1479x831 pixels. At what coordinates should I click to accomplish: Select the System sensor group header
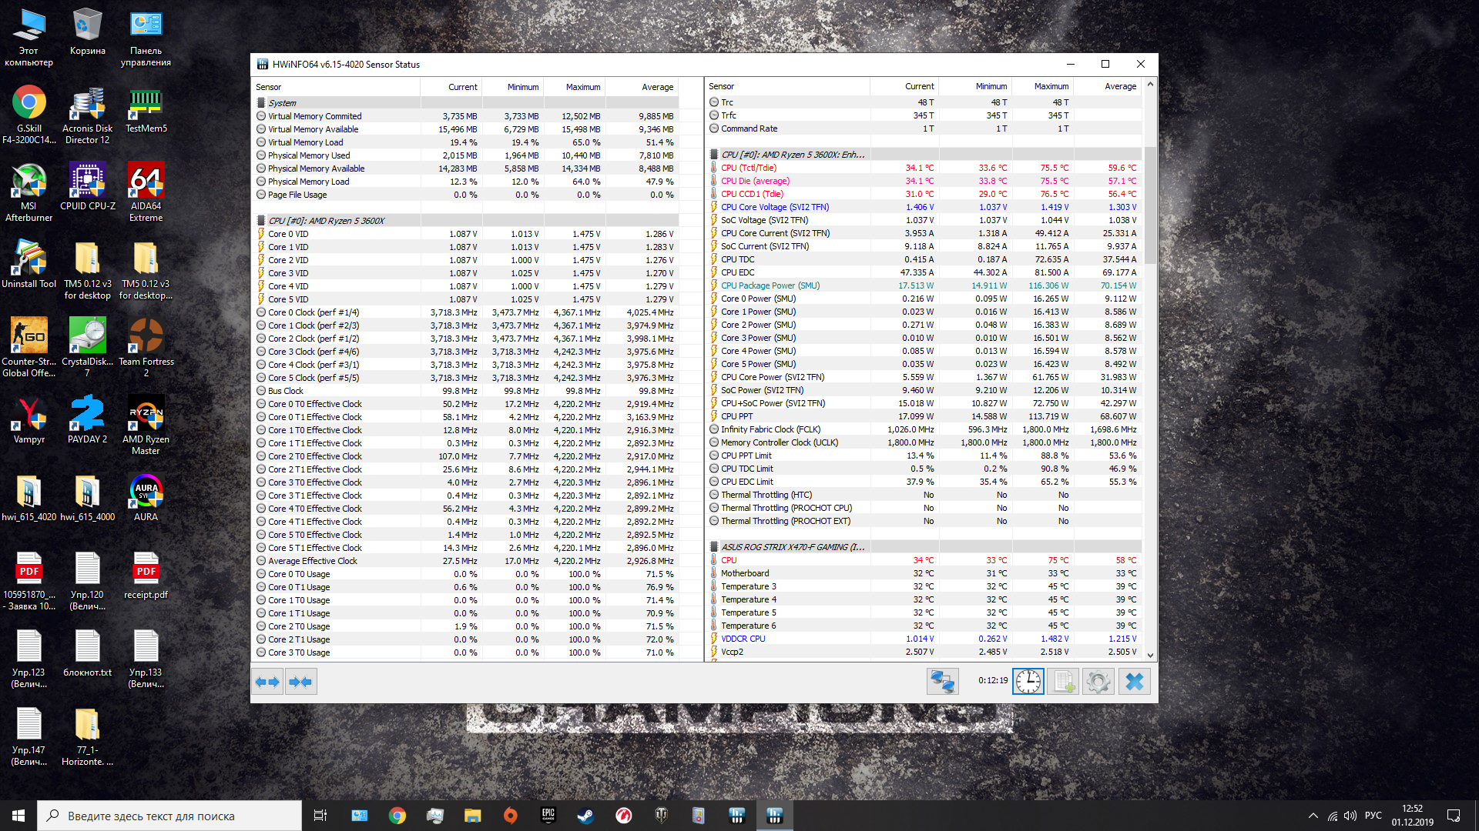click(x=282, y=103)
